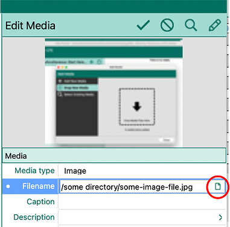Image resolution: width=230 pixels, height=227 pixels.
Task: Select the Filename row label
Action: (x=38, y=186)
